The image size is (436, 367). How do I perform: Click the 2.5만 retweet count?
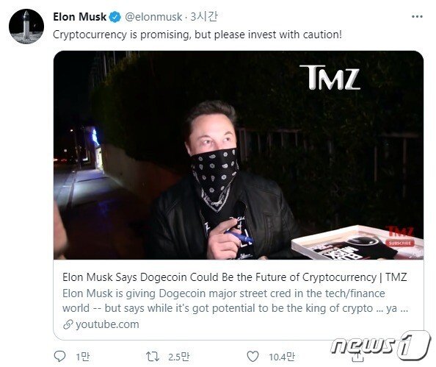click(x=179, y=357)
